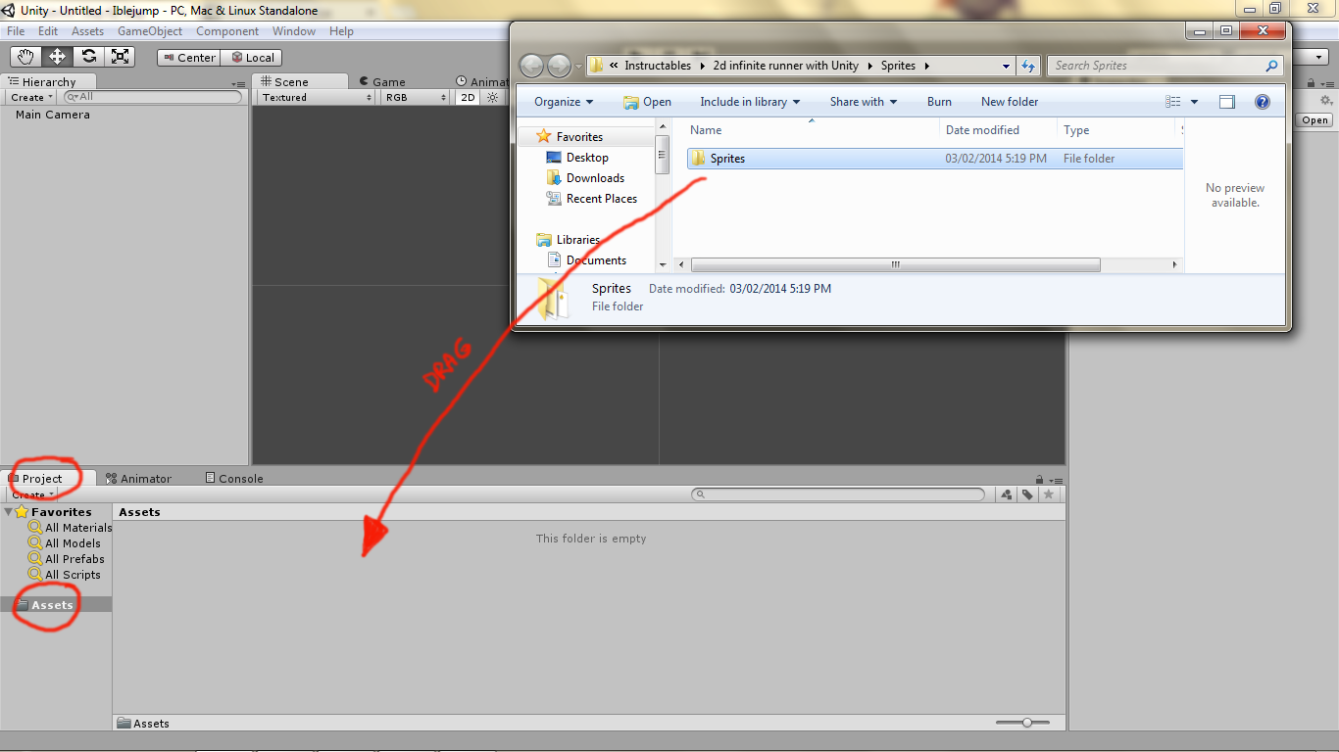
Task: Open search by type in Project panel
Action: (1006, 494)
